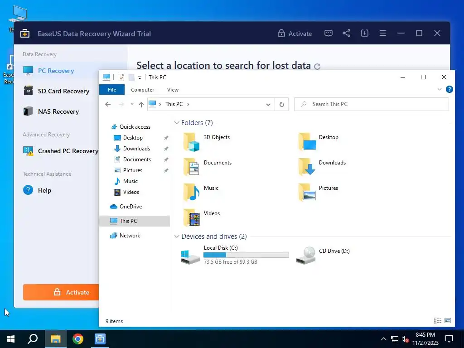Collapse the Devices and drives group
Screen dimensions: 464x348
click(x=177, y=237)
